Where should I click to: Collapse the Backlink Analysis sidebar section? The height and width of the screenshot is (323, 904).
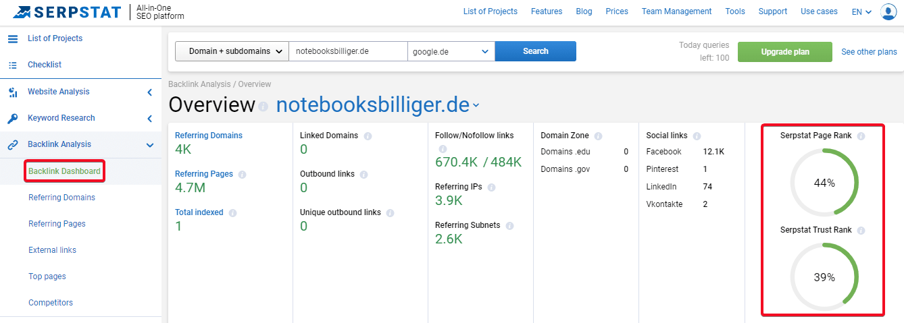149,144
